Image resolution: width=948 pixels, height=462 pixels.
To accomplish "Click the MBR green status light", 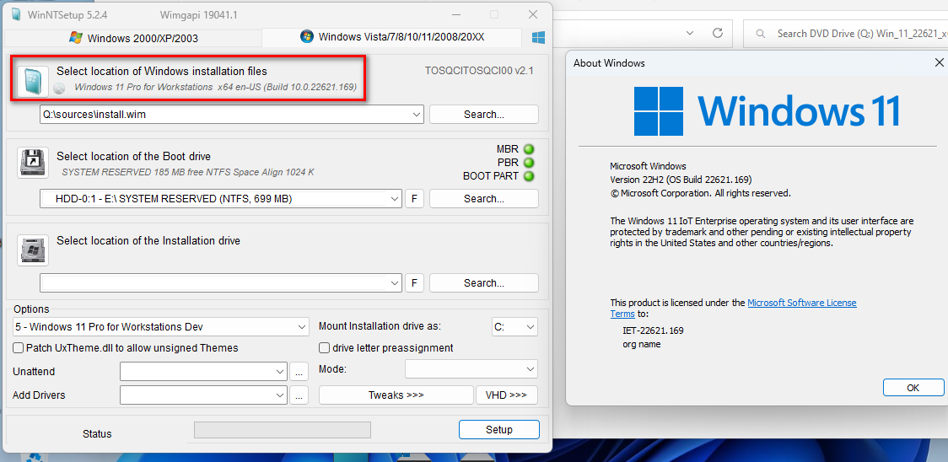I will (x=529, y=149).
